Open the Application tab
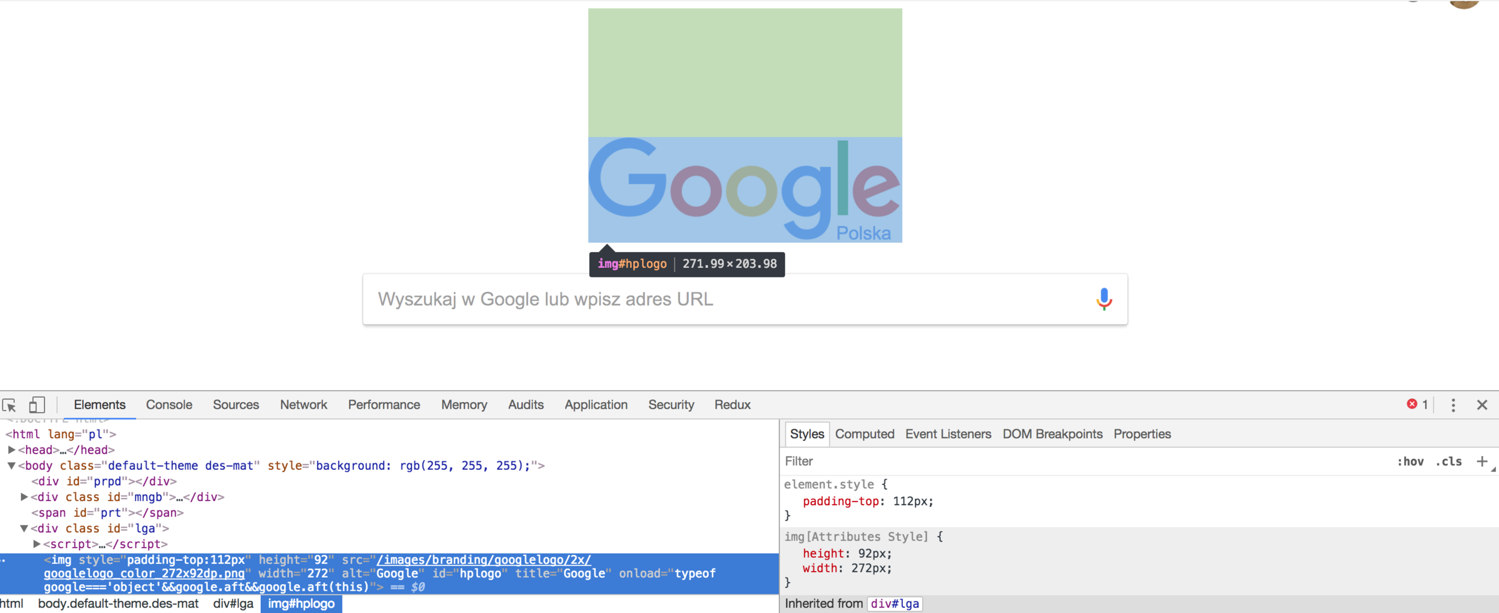Viewport: 1499px width, 613px height. click(x=596, y=405)
